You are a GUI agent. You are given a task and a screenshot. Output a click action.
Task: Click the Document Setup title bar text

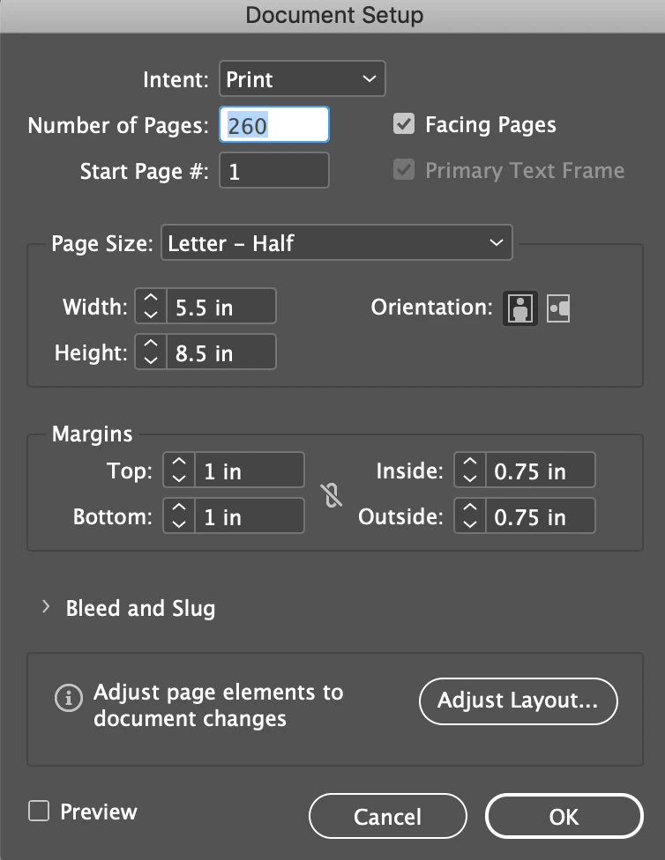pyautogui.click(x=334, y=15)
